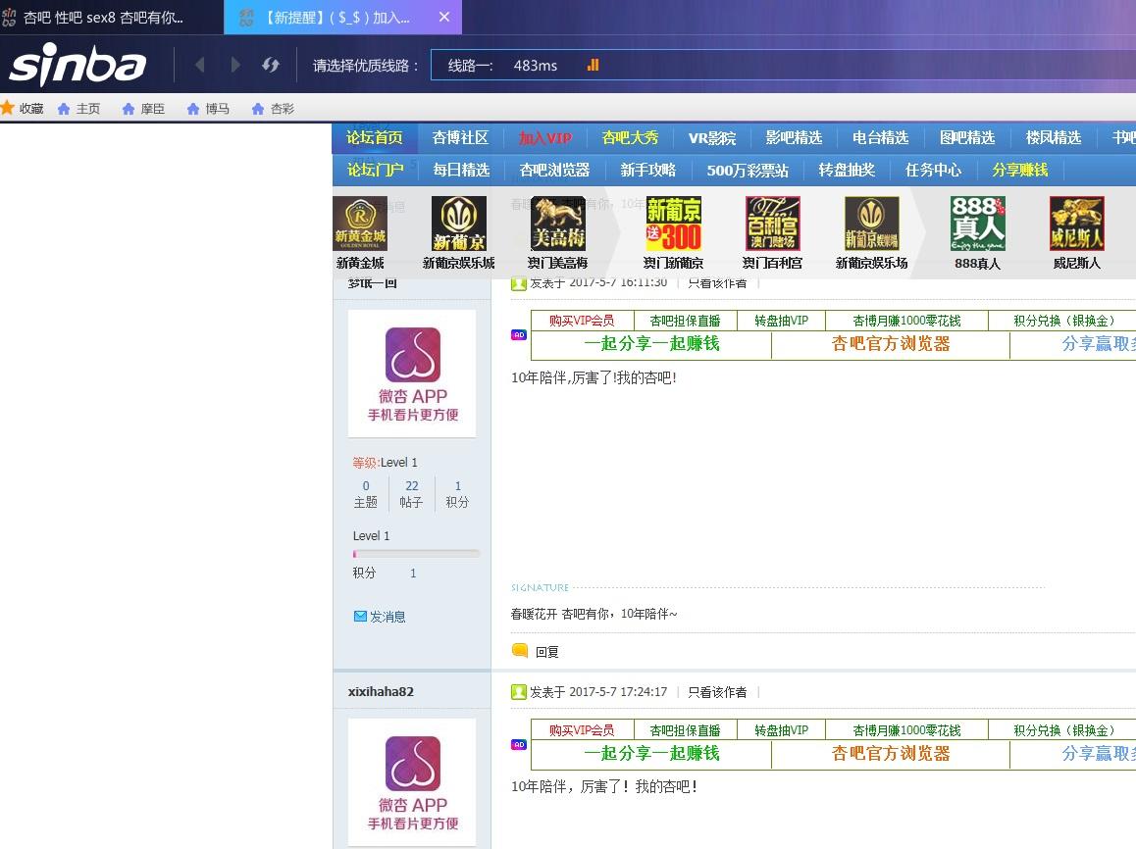Open the 888真人 ad icon
Screen dimensions: 1136x849
point(977,224)
